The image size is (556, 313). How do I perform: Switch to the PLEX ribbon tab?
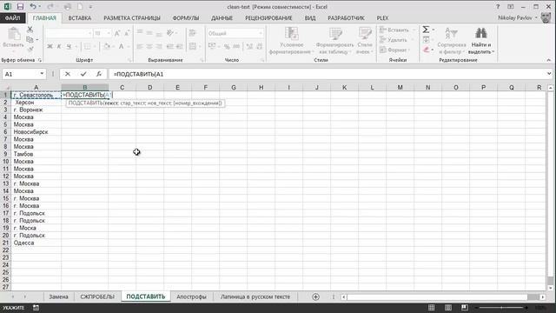(382, 17)
